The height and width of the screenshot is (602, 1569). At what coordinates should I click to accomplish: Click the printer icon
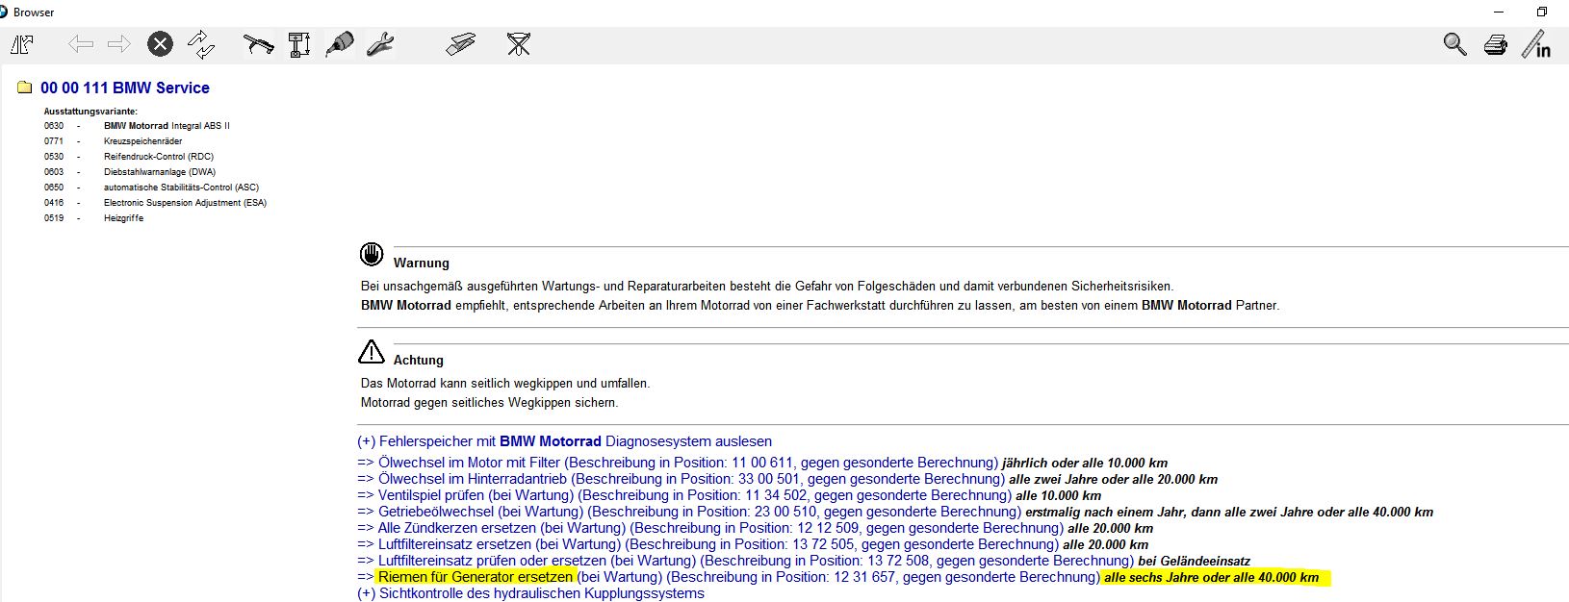point(1495,44)
